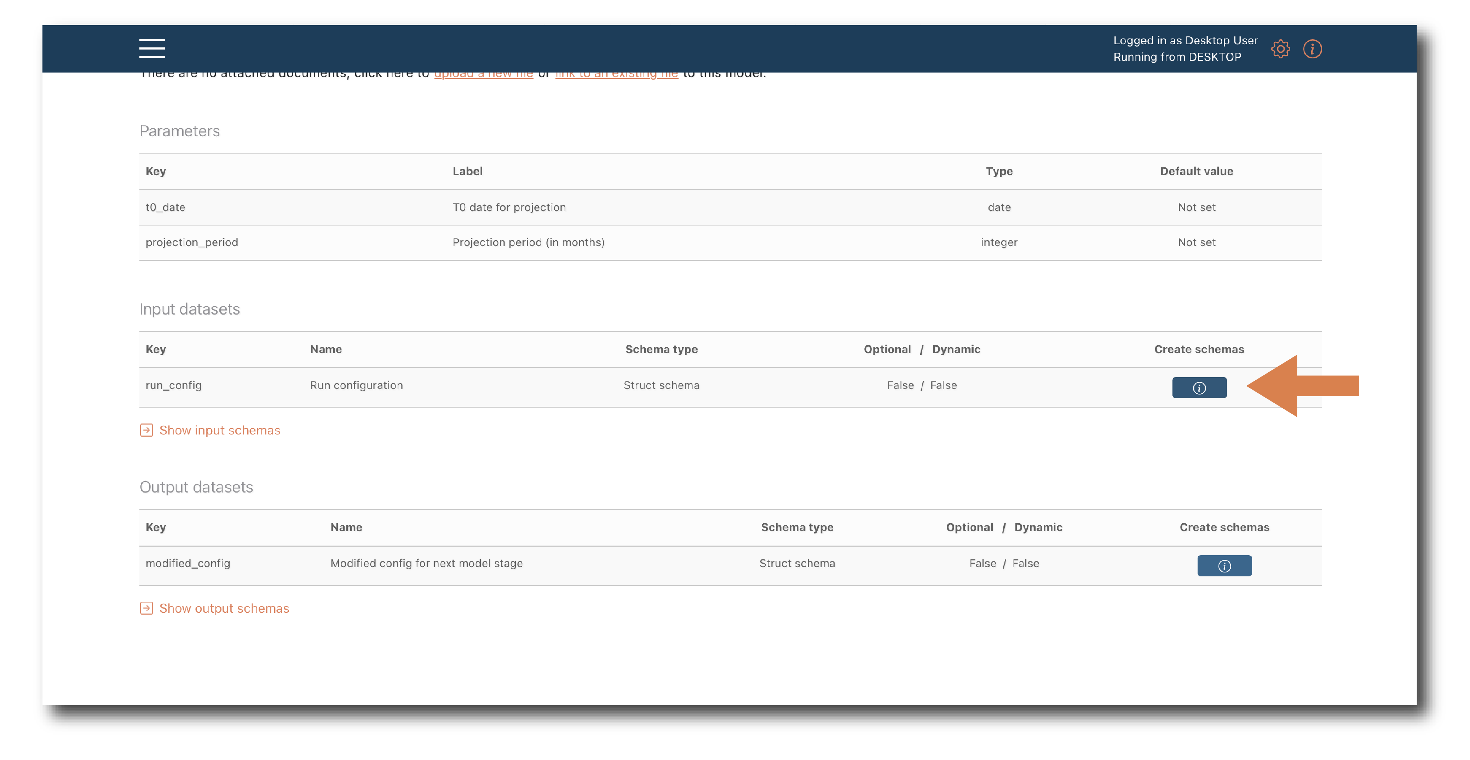Image resolution: width=1470 pixels, height=760 pixels.
Task: Click the Type column header in Parameters
Action: click(x=999, y=171)
